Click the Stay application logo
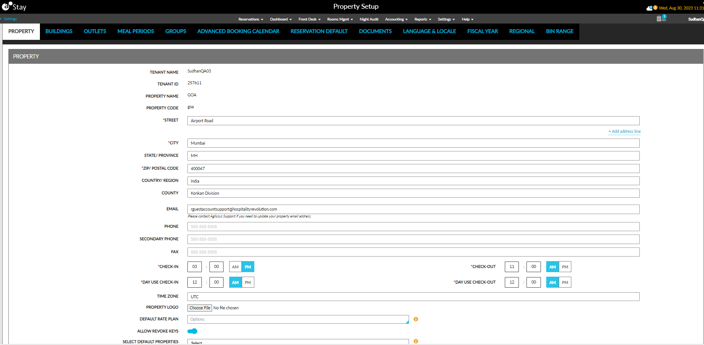 14,6
